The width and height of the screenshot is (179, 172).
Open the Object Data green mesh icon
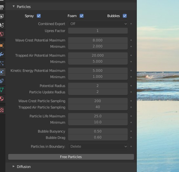point(2,90)
